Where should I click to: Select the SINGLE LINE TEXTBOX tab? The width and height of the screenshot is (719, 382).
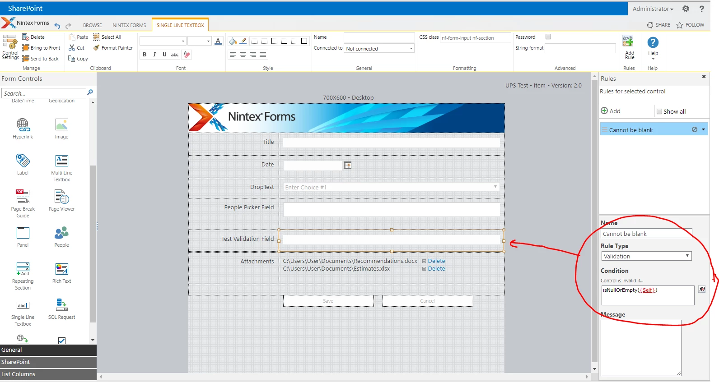pos(180,25)
